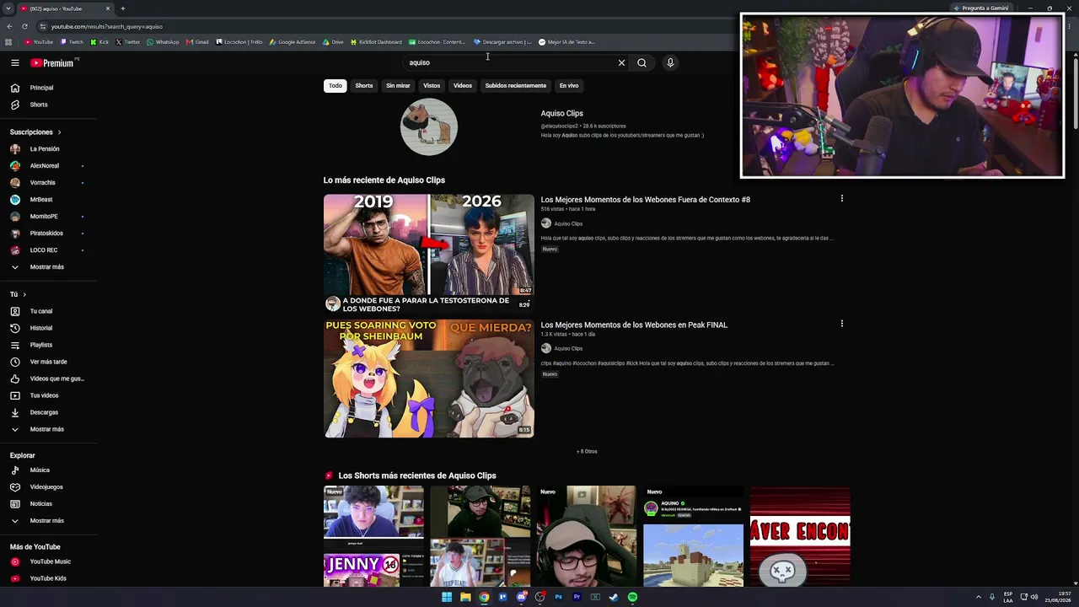Browse Noticias in Explorar section
1079x607 pixels.
click(x=40, y=503)
